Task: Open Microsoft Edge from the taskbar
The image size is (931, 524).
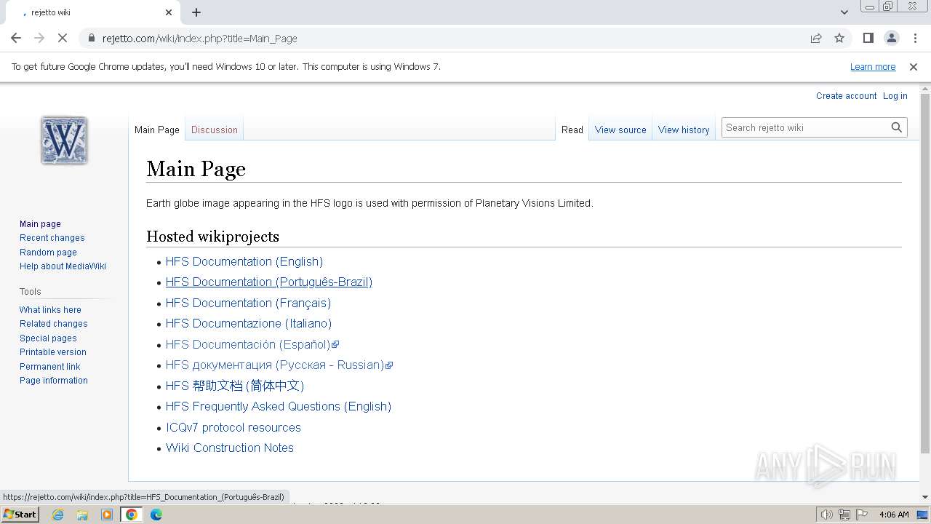Action: tap(156, 515)
